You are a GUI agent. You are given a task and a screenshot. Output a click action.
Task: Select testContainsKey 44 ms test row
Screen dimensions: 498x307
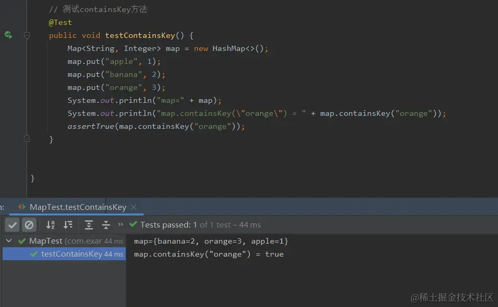[x=64, y=254]
